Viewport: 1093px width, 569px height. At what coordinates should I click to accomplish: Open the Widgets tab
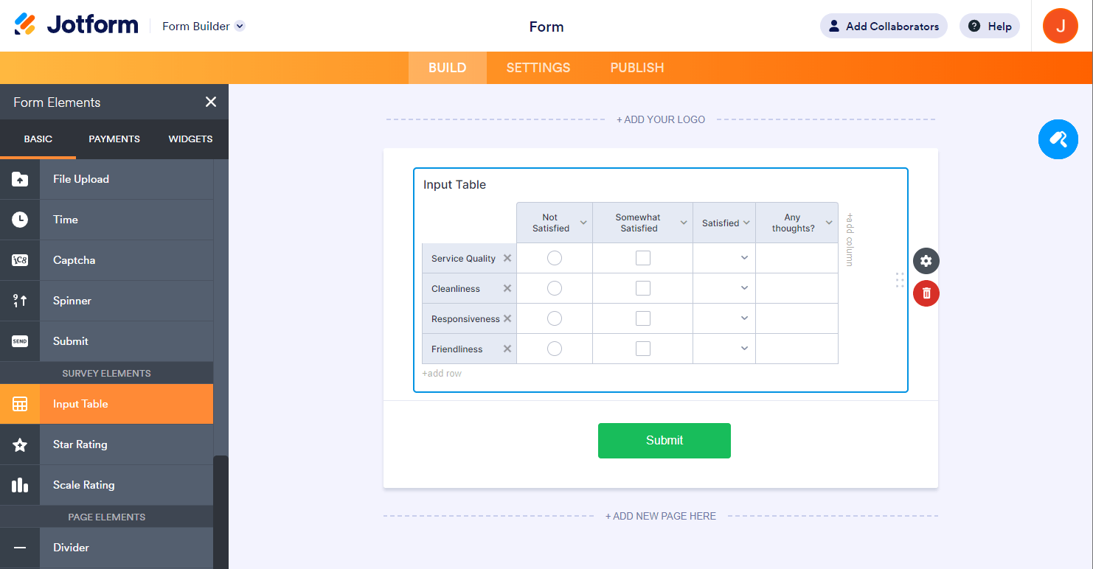[190, 139]
